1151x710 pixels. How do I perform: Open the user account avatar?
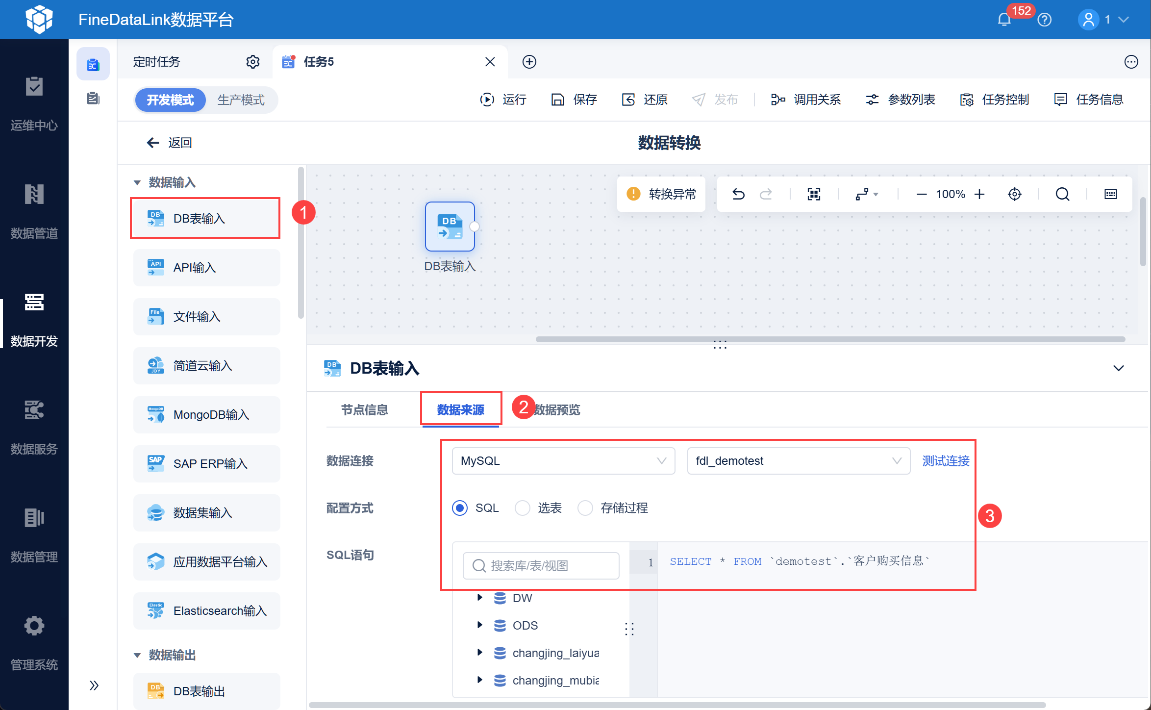(1088, 20)
